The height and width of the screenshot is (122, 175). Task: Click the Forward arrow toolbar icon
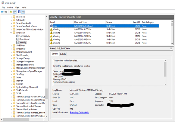6,12
